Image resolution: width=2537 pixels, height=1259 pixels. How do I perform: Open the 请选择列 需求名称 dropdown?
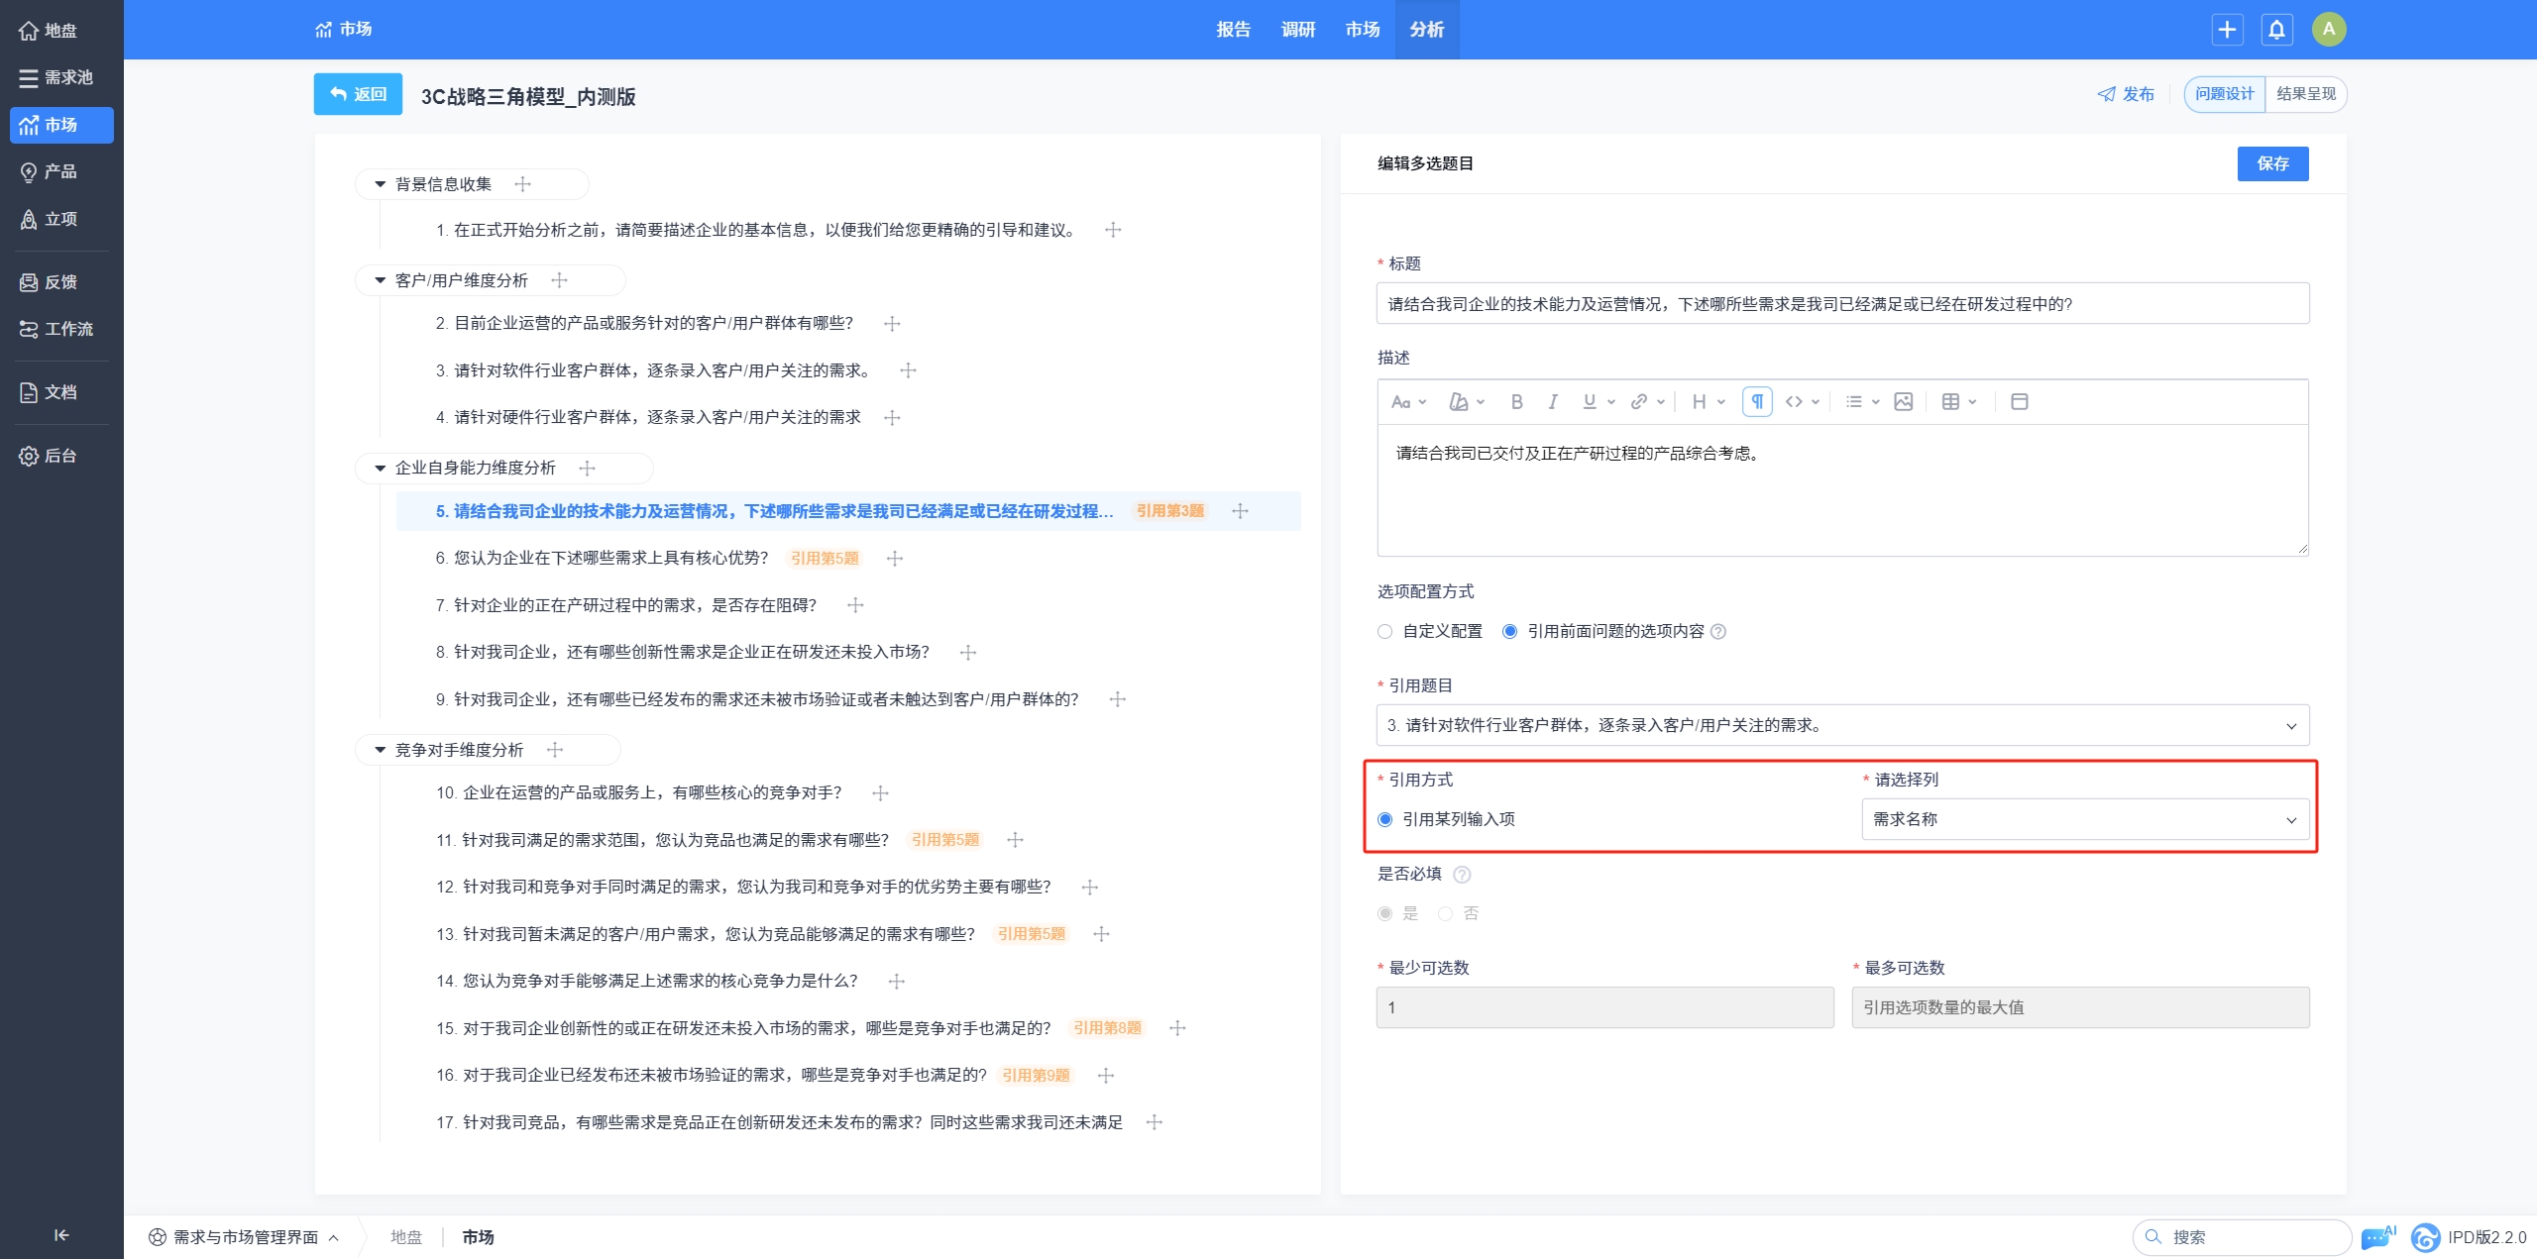point(2085,819)
